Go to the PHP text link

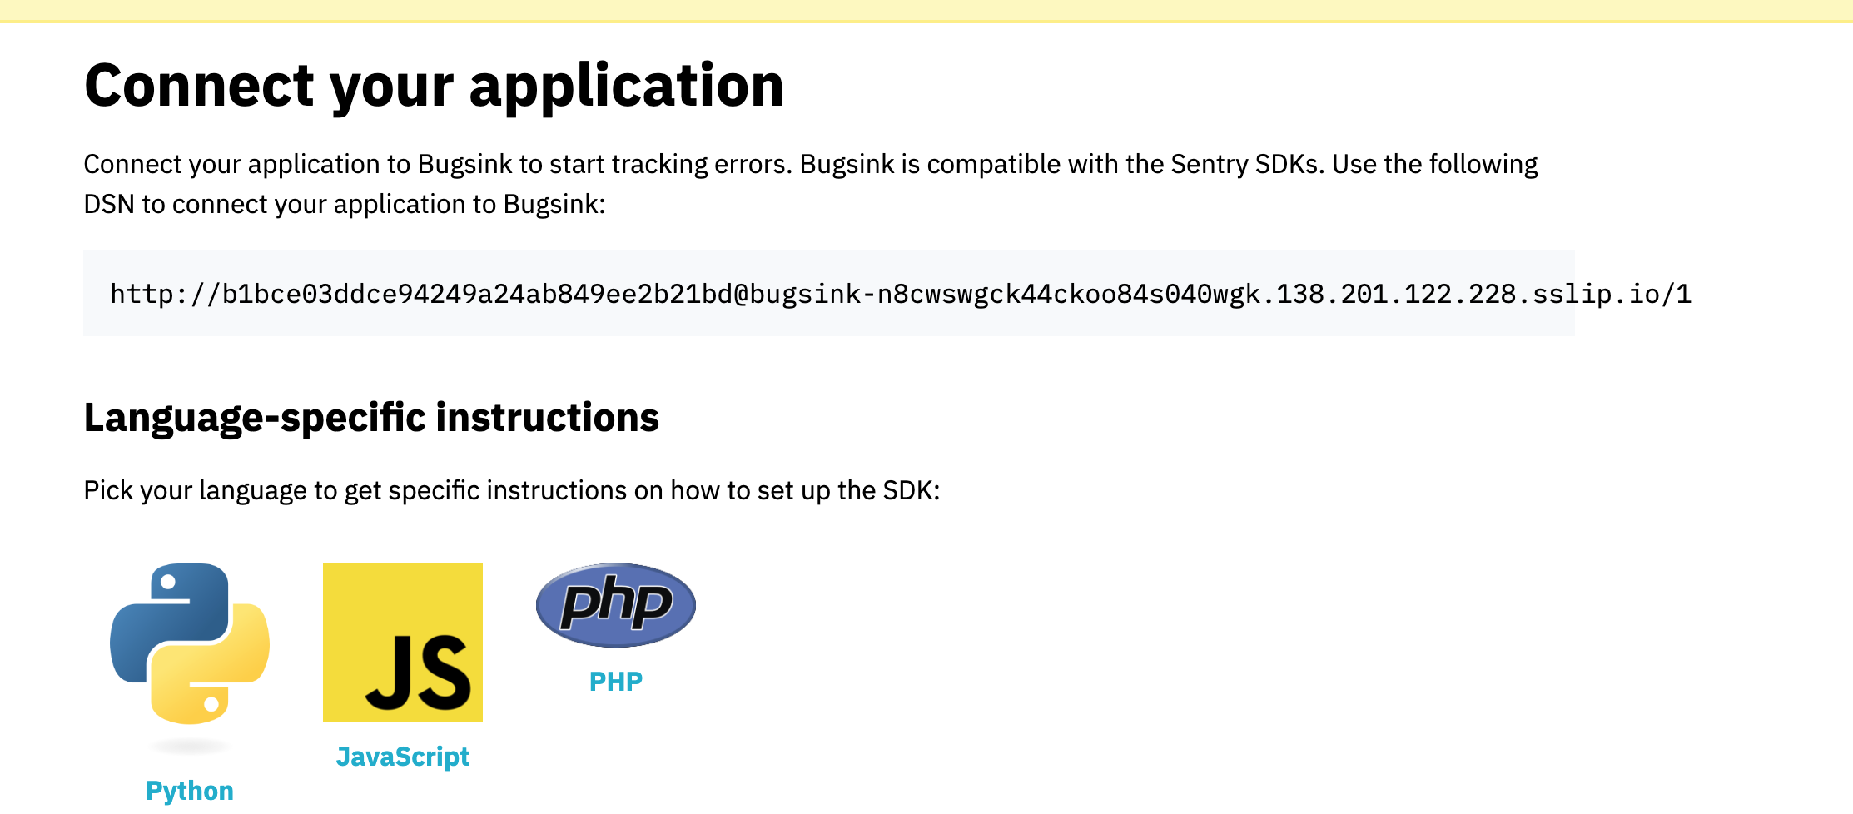point(616,682)
